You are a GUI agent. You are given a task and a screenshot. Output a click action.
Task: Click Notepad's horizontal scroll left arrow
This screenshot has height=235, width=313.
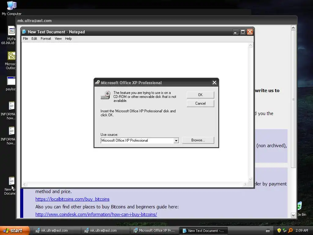pyautogui.click(x=24, y=184)
